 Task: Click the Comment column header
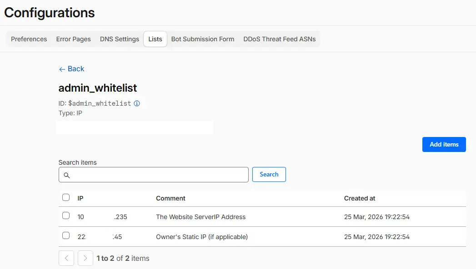point(170,198)
